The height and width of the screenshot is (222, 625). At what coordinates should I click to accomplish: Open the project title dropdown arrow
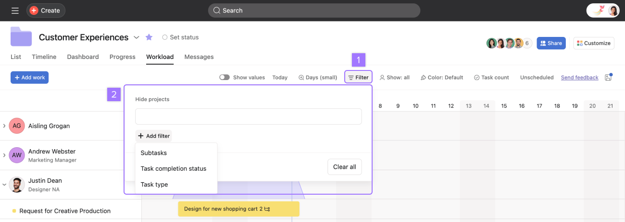pos(137,37)
